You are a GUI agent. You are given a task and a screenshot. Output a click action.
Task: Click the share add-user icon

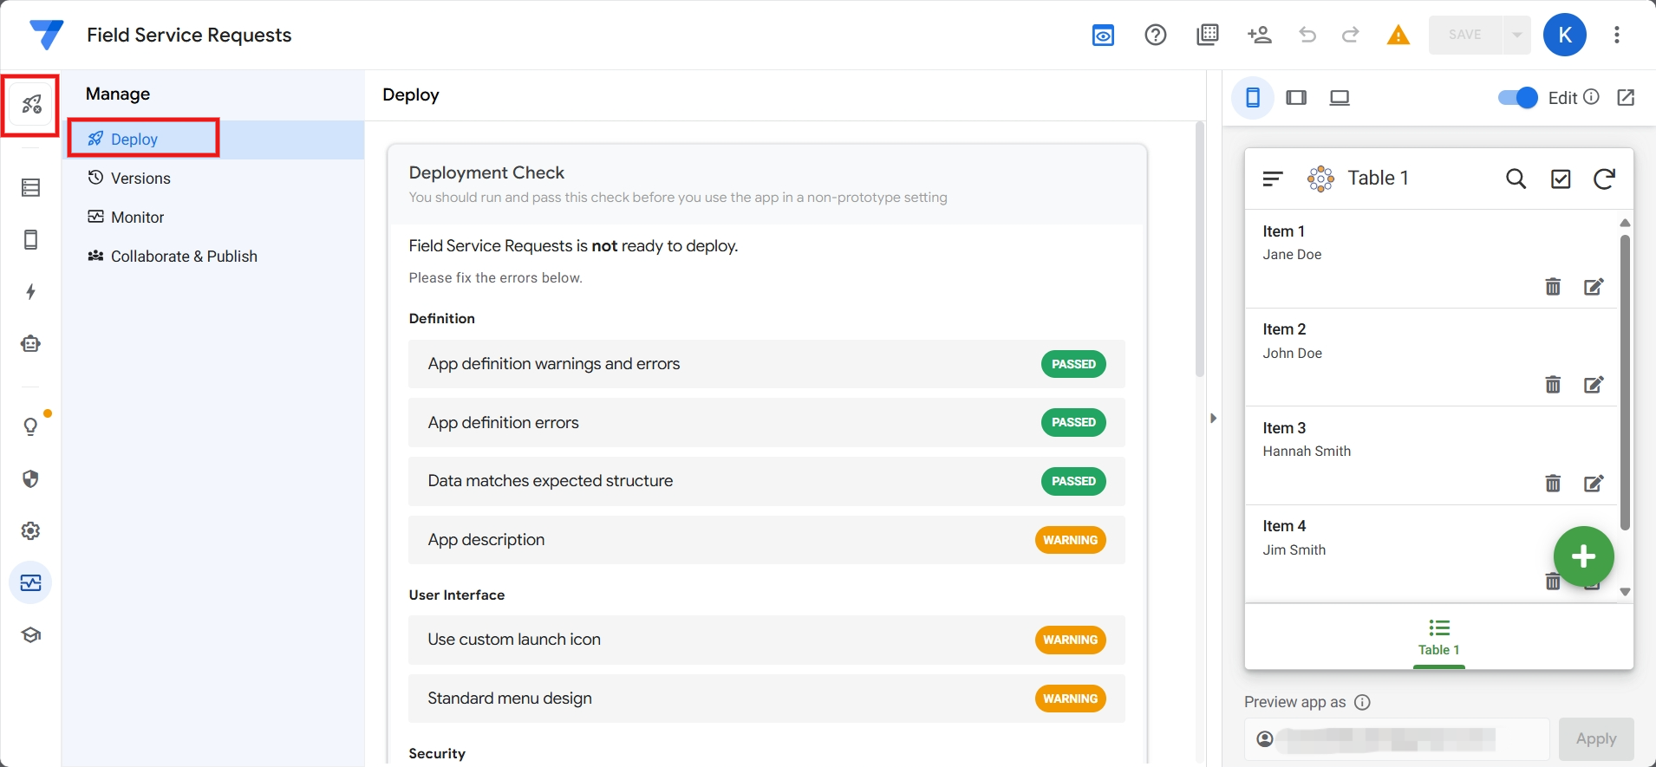pyautogui.click(x=1259, y=35)
